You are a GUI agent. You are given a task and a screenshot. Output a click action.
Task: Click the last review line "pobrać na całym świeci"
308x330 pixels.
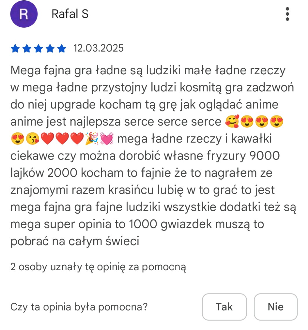pyautogui.click(x=75, y=241)
